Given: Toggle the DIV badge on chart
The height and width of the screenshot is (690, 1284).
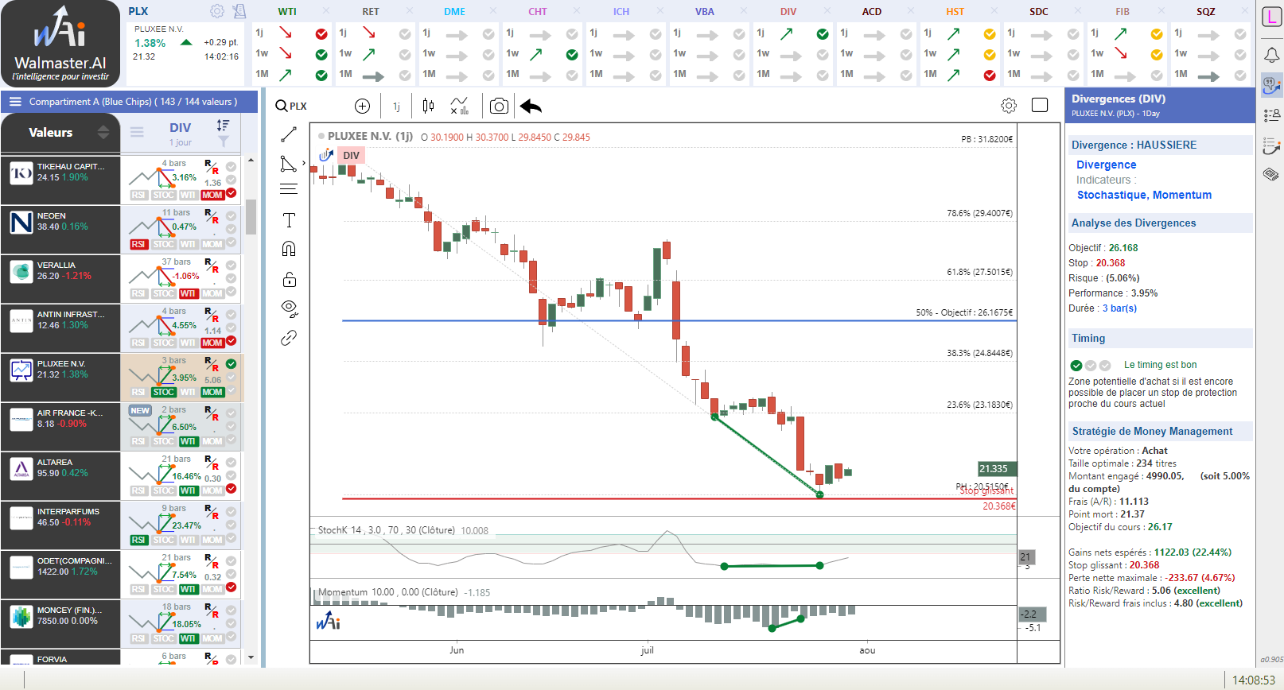Looking at the screenshot, I should tap(351, 155).
